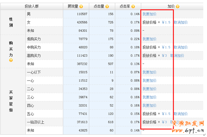Image resolution: width=207 pixels, height=137 pixels.
Task: Click the ¥1.5 price in 女 row
Action: pyautogui.click(x=166, y=22)
